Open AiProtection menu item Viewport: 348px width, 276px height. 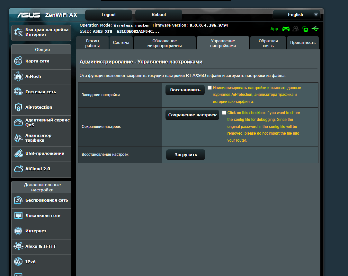[x=41, y=107]
